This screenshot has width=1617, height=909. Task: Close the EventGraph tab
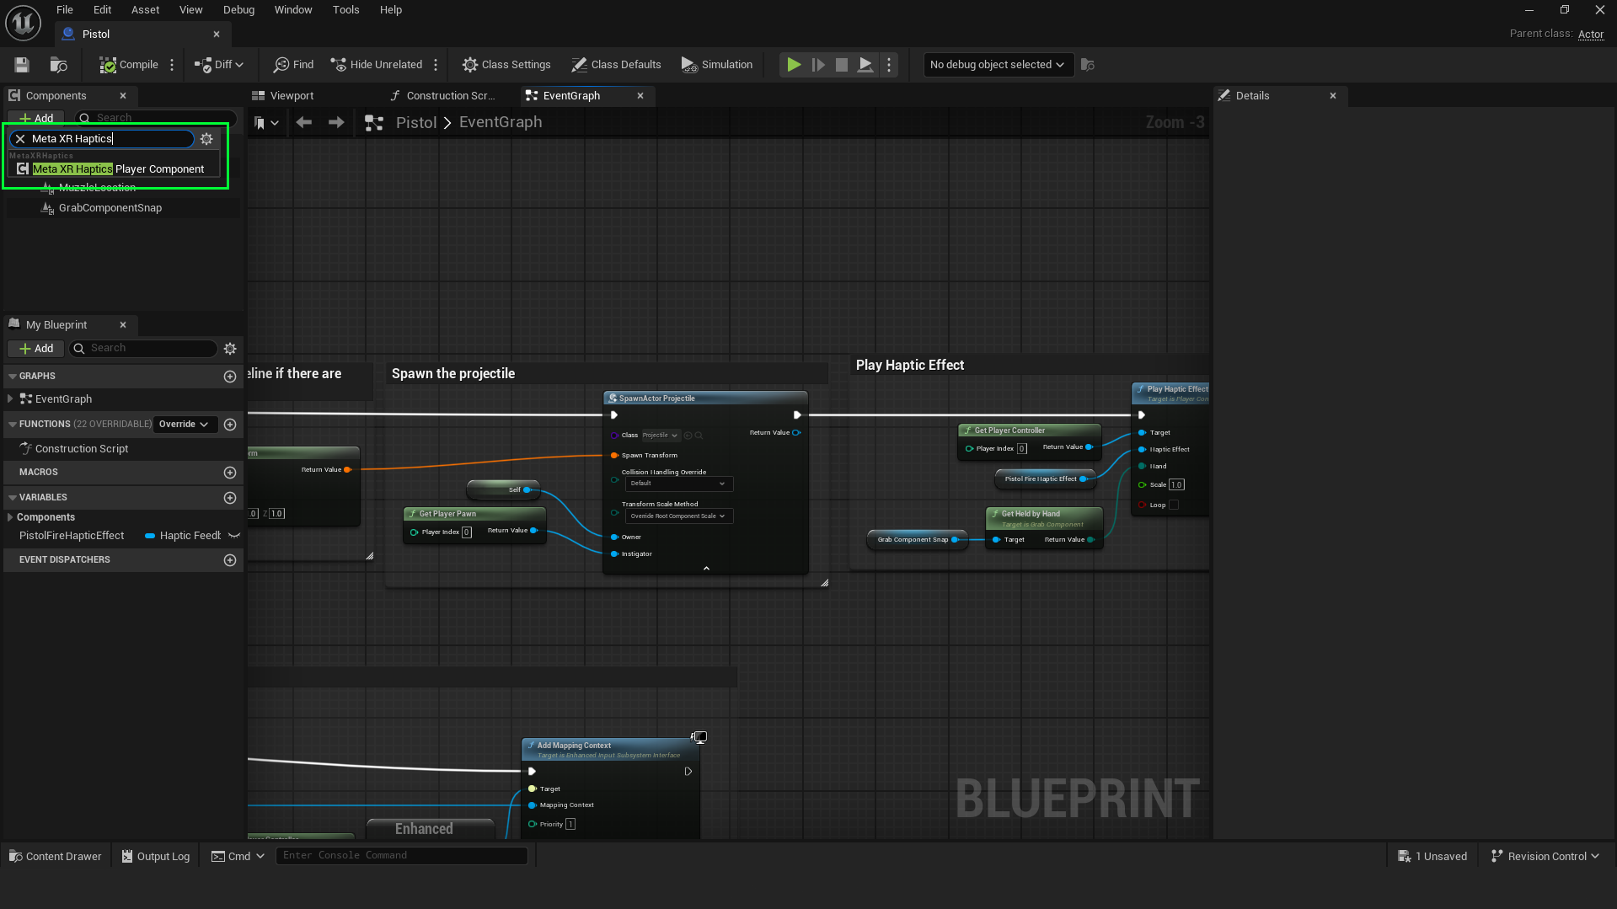[x=640, y=96]
